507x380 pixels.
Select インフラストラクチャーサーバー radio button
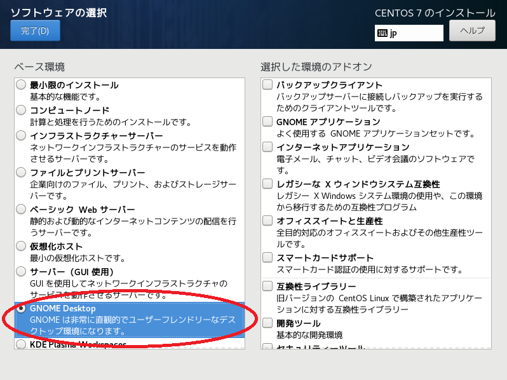pyautogui.click(x=21, y=135)
